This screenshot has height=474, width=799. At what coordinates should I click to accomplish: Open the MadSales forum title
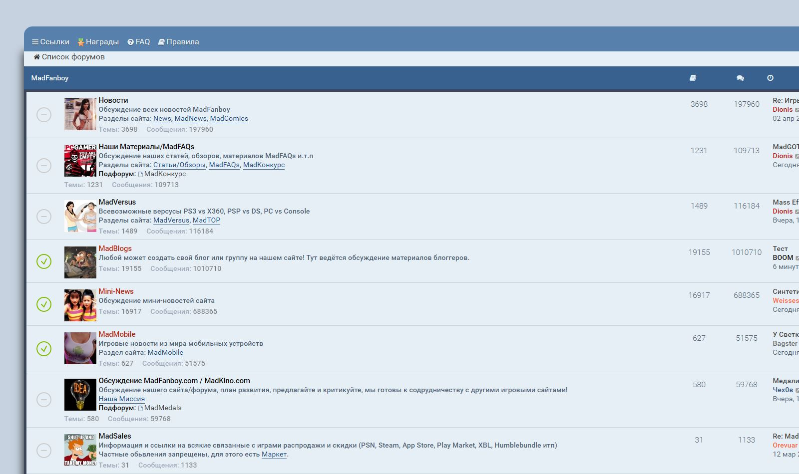(x=115, y=436)
